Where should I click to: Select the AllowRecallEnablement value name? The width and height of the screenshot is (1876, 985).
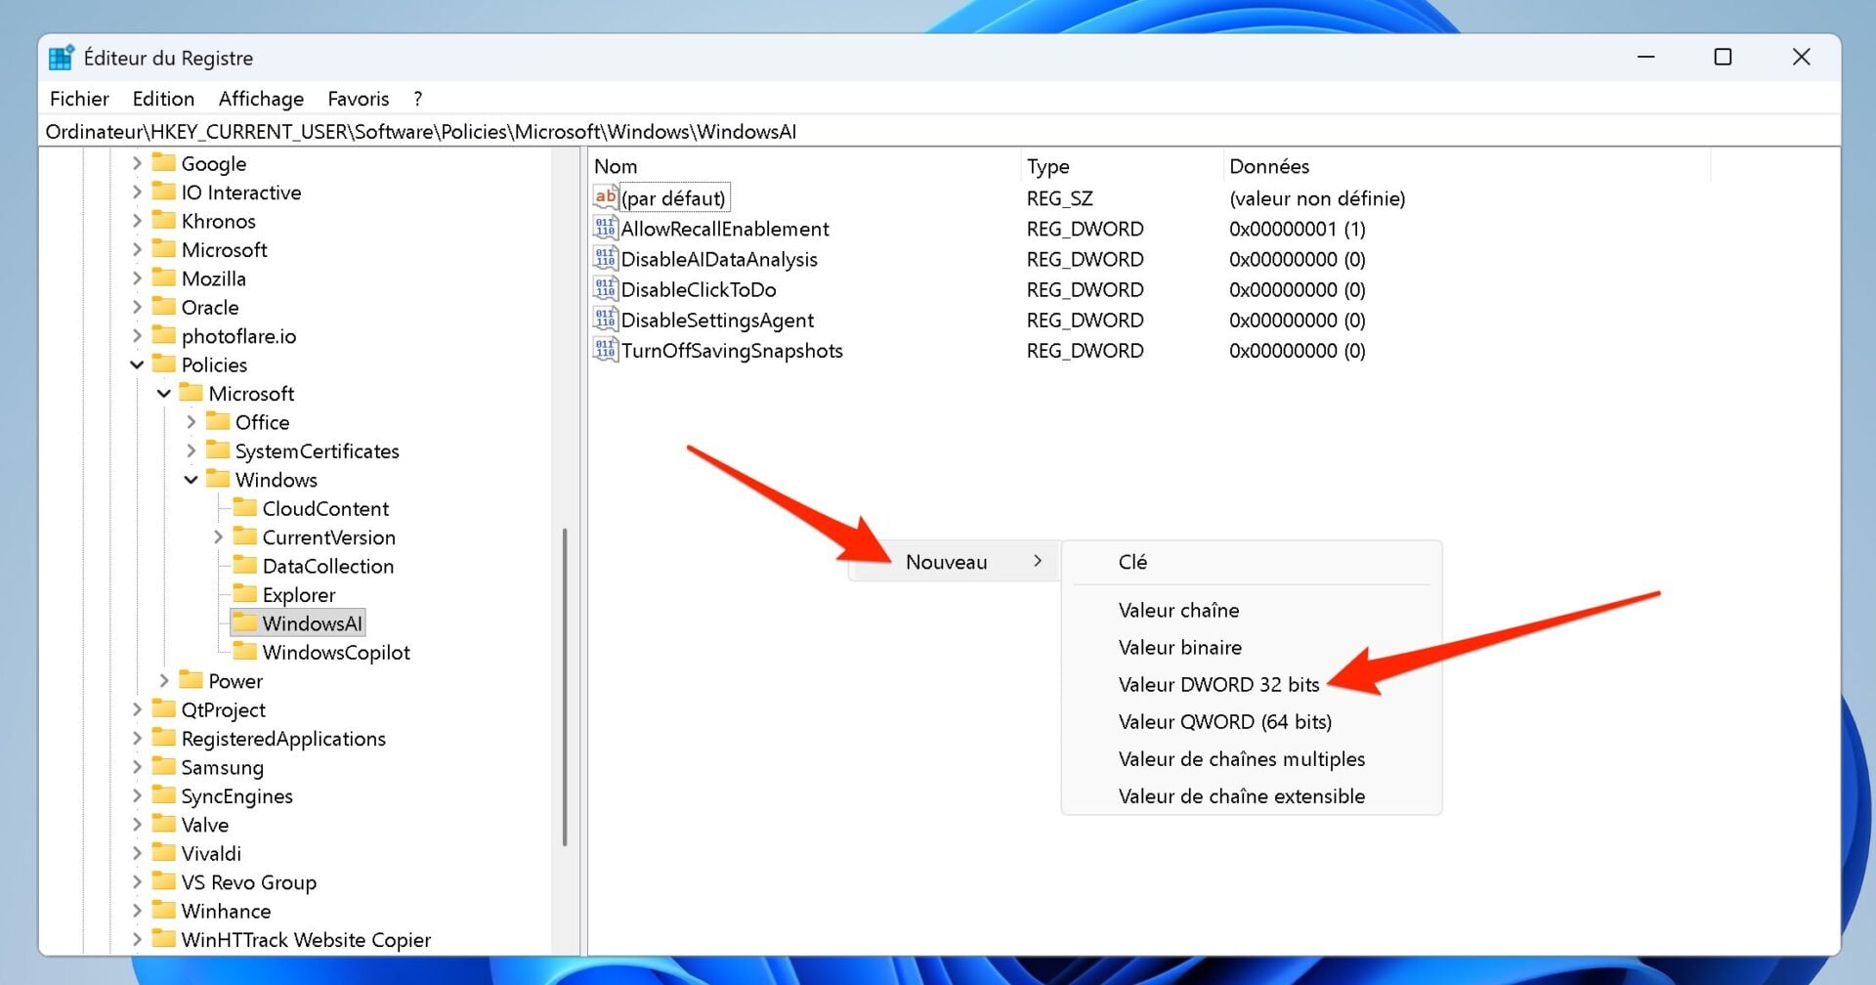click(725, 229)
